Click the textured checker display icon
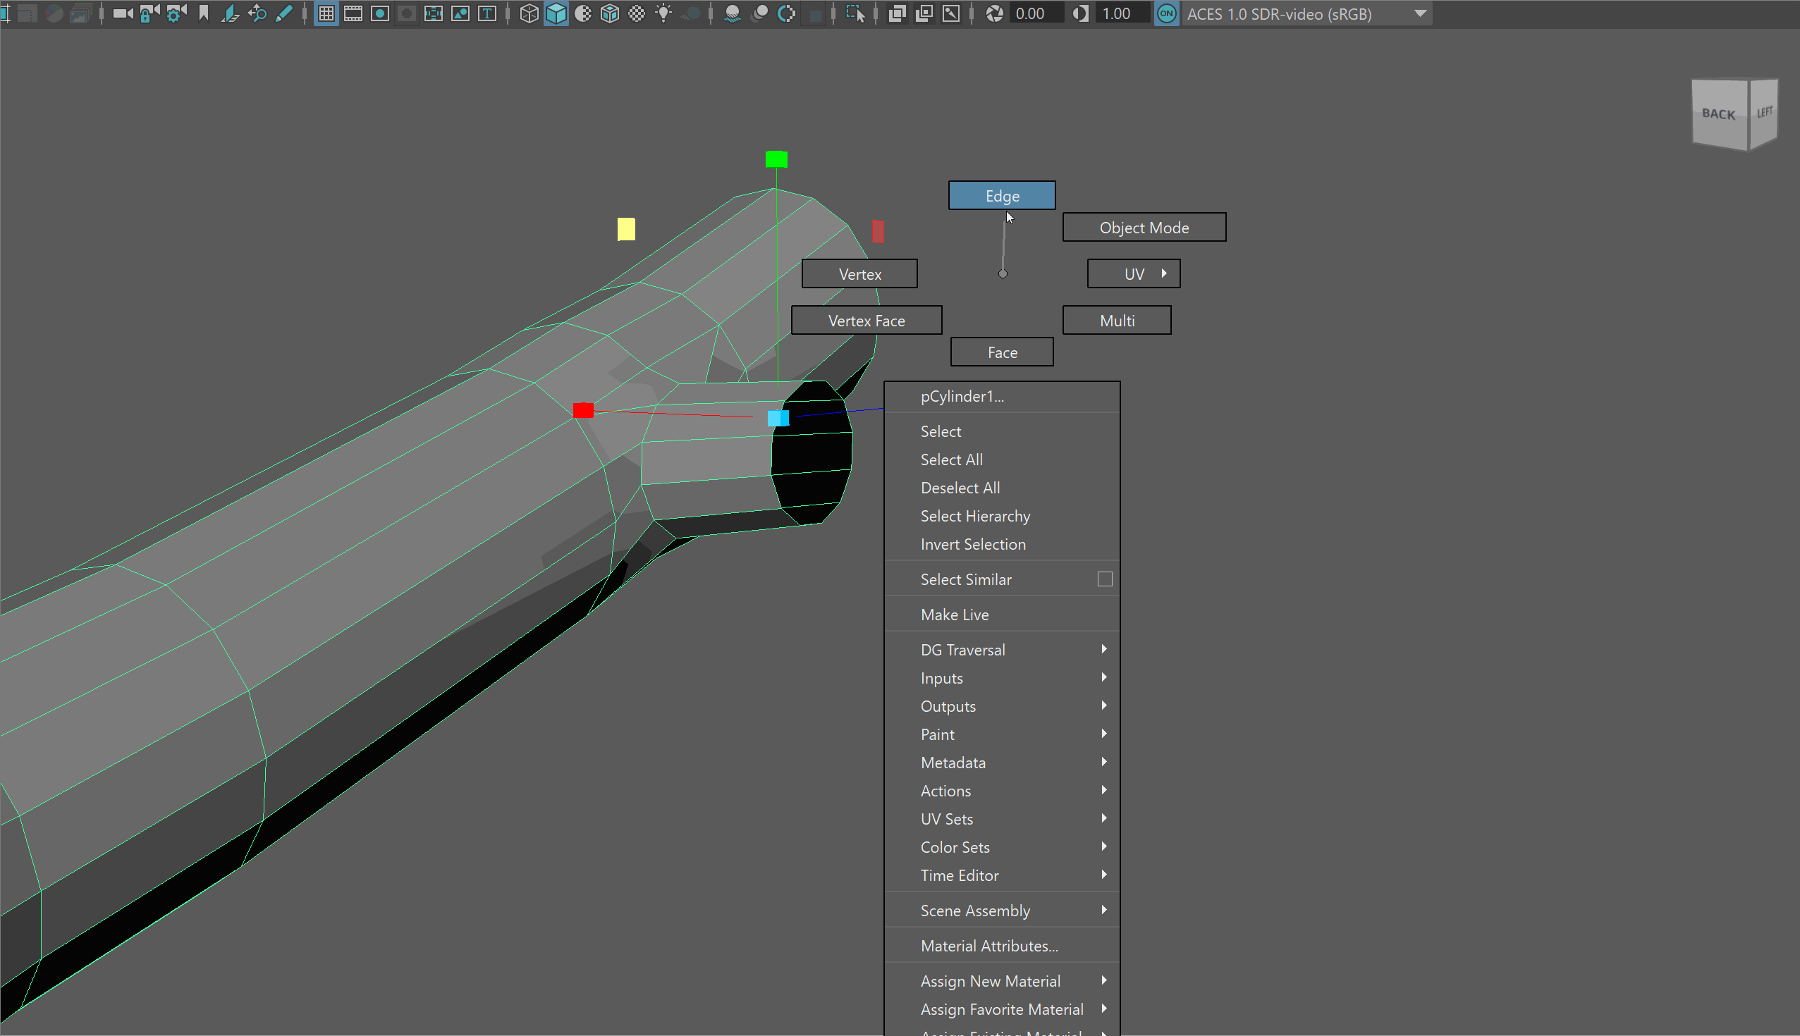The height and width of the screenshot is (1036, 1800). coord(637,13)
